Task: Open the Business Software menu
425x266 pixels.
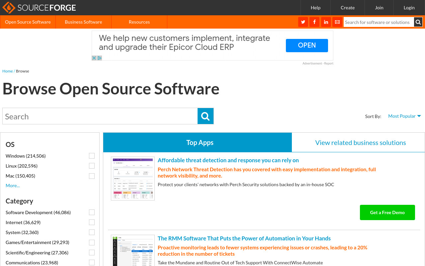Action: tap(83, 22)
